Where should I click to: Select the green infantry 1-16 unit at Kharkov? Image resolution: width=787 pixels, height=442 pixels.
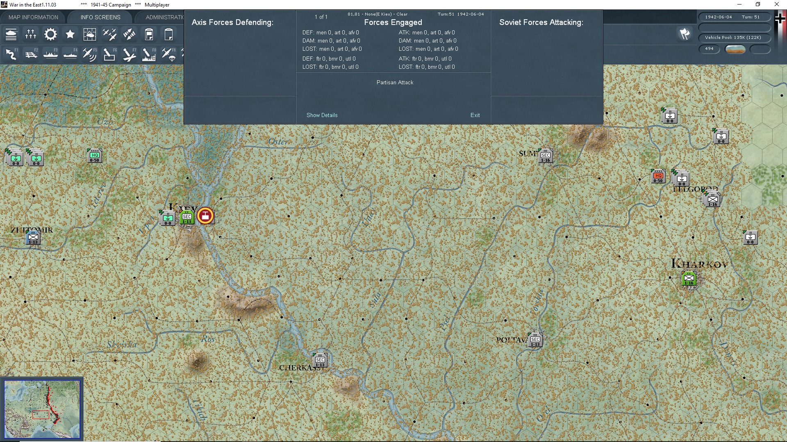coord(689,279)
